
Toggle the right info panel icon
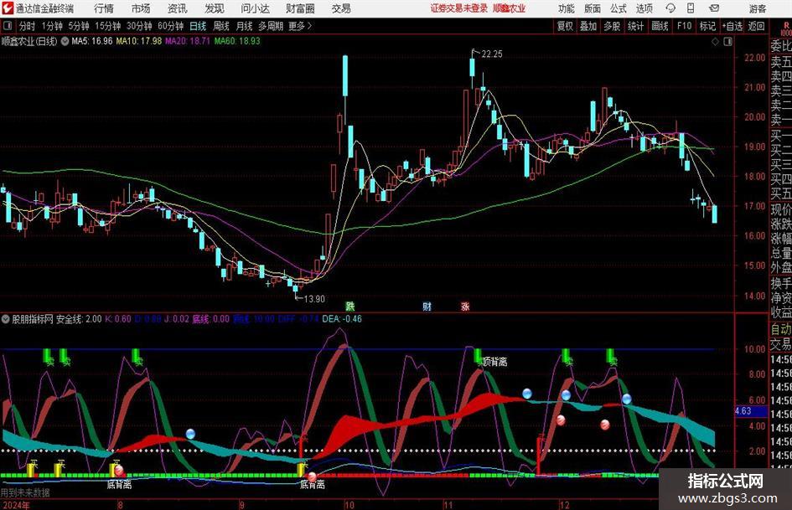pyautogui.click(x=727, y=42)
